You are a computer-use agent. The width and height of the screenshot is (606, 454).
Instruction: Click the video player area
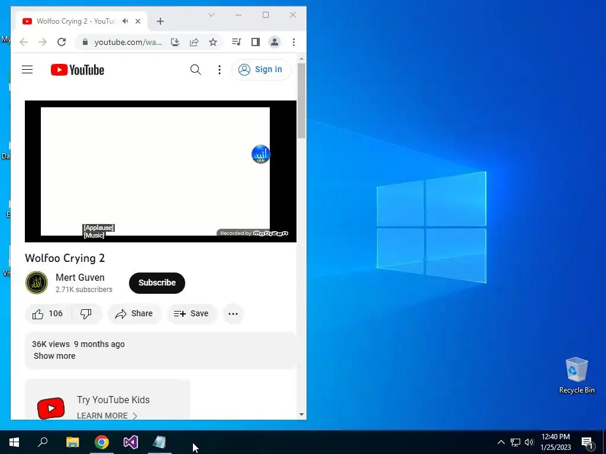(x=160, y=171)
